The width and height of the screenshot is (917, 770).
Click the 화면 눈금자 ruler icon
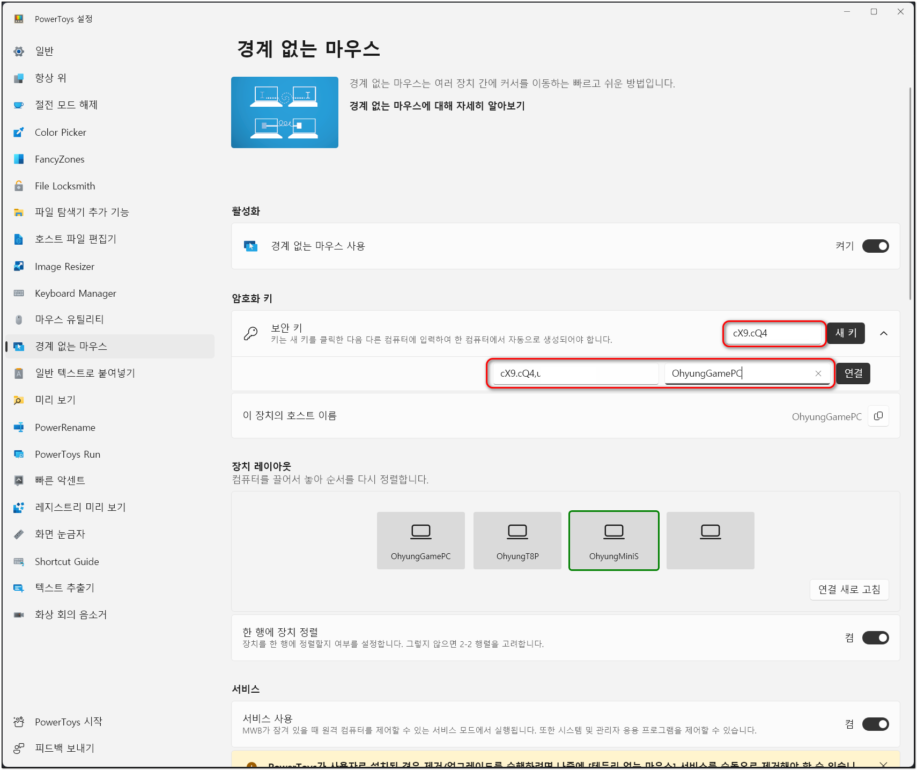[19, 534]
